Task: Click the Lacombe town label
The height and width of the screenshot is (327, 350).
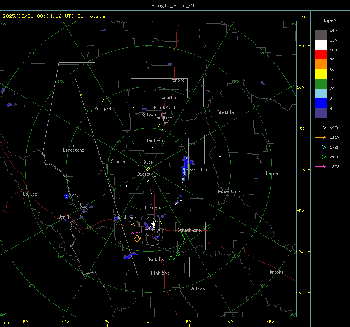Action: point(168,98)
